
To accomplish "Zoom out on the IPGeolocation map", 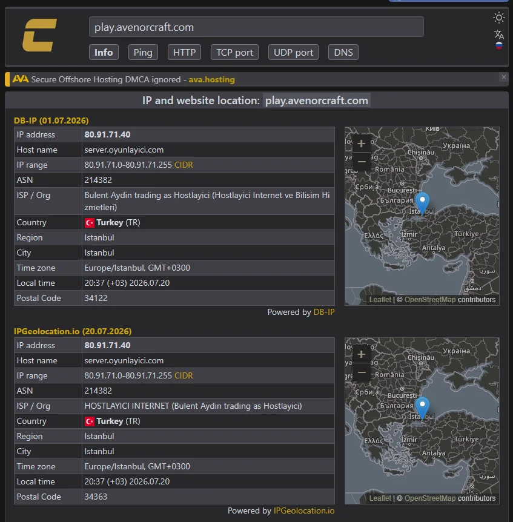I will [x=361, y=372].
